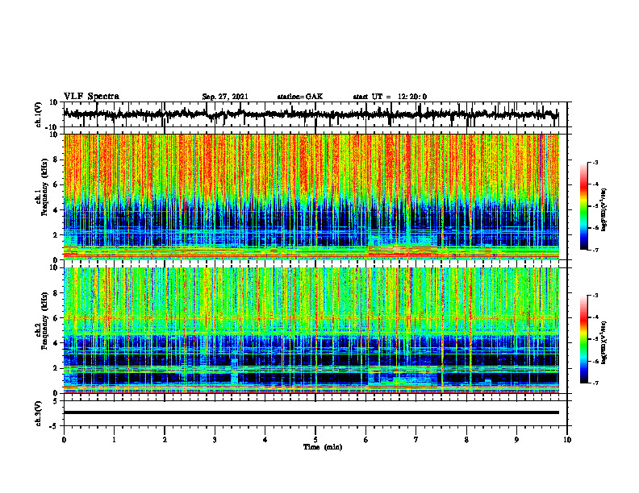
Task: Click the "8" kHz tick of ch.2 spectrogram
Action: click(x=56, y=293)
